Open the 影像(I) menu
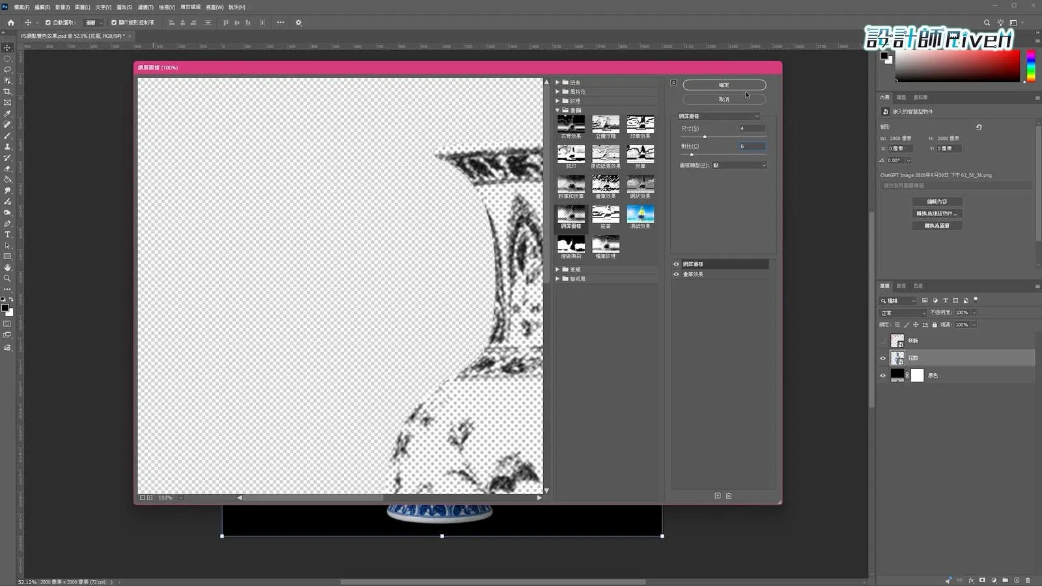Screen dimensions: 1042x586 (63, 7)
